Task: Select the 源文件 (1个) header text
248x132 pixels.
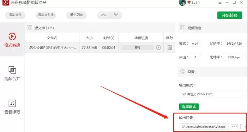Action: (x=44, y=28)
